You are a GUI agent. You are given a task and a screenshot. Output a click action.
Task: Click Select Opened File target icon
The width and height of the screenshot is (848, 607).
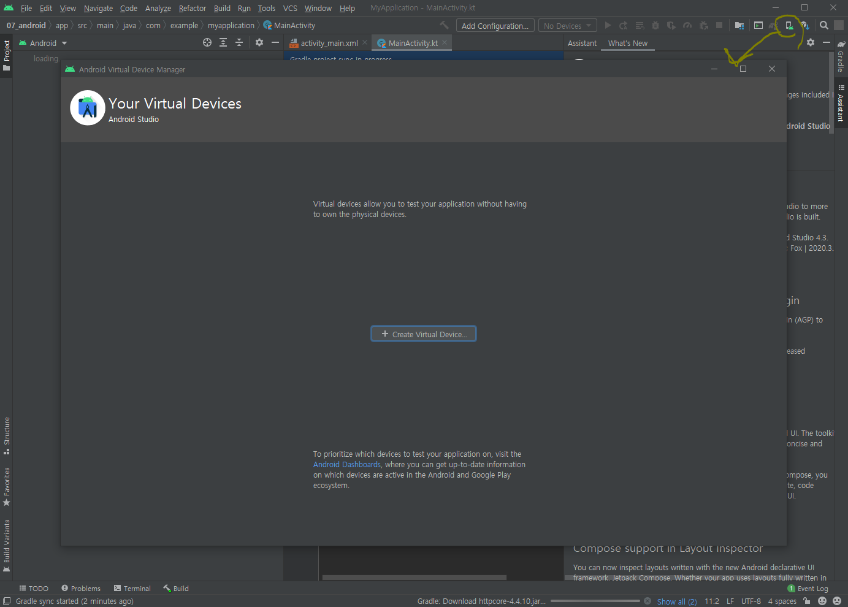point(207,42)
